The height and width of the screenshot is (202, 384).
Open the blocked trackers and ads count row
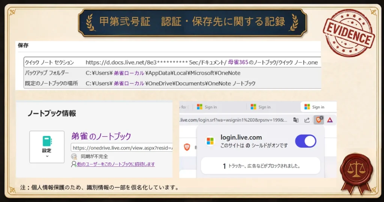pyautogui.click(x=261, y=166)
